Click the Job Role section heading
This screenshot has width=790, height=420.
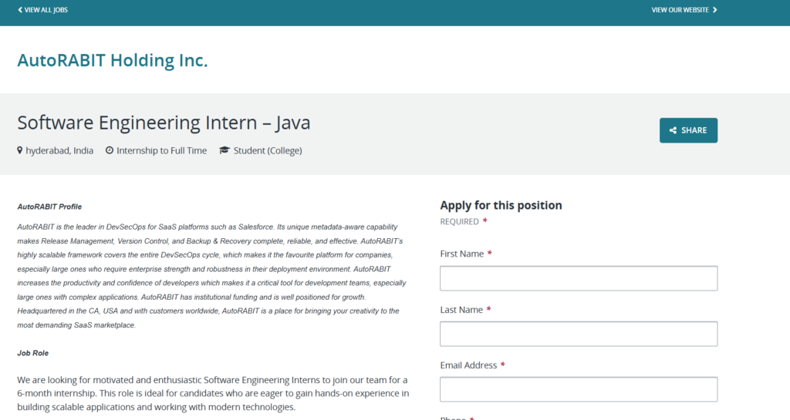pos(33,352)
